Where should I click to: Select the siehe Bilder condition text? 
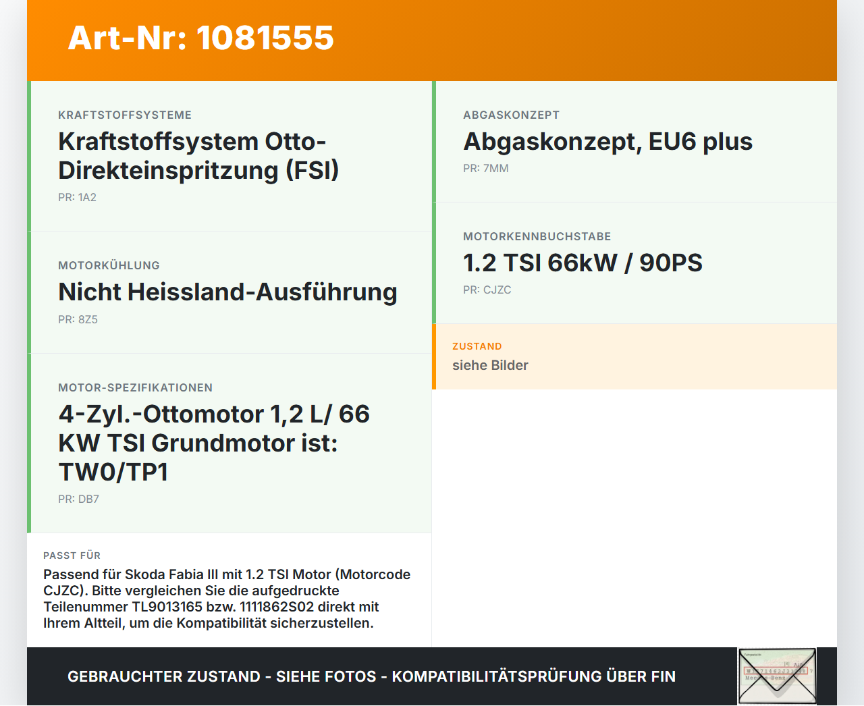point(490,365)
